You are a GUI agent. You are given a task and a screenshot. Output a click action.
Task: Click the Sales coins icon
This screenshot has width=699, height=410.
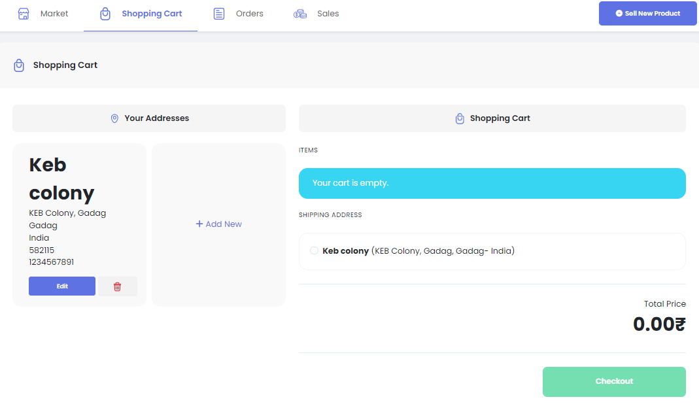[300, 14]
